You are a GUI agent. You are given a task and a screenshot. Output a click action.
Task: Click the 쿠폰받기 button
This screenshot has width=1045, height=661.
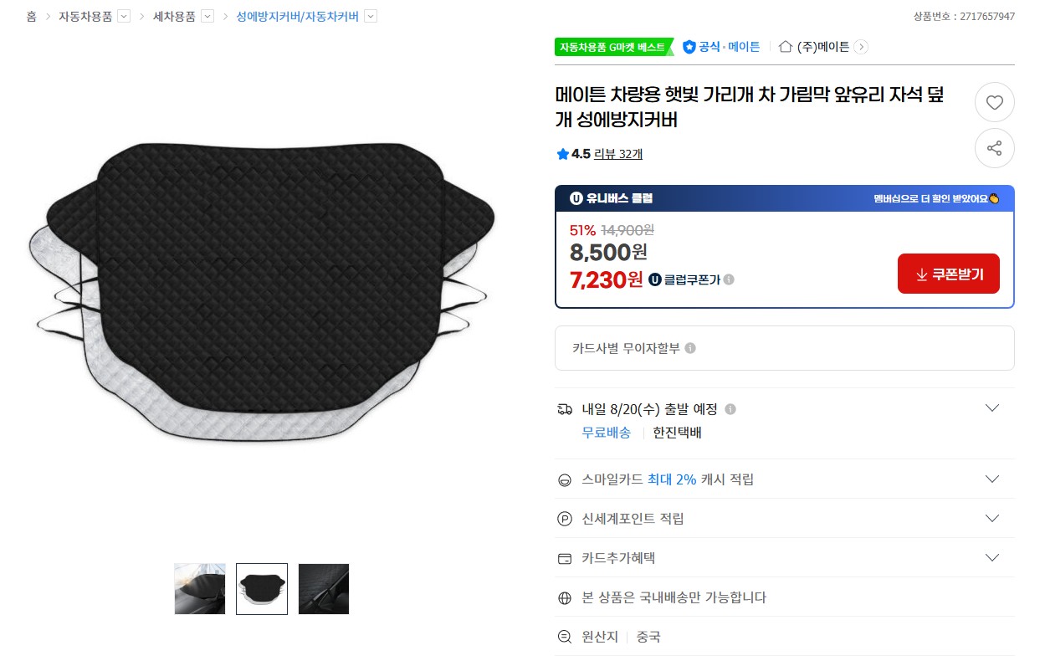[948, 274]
